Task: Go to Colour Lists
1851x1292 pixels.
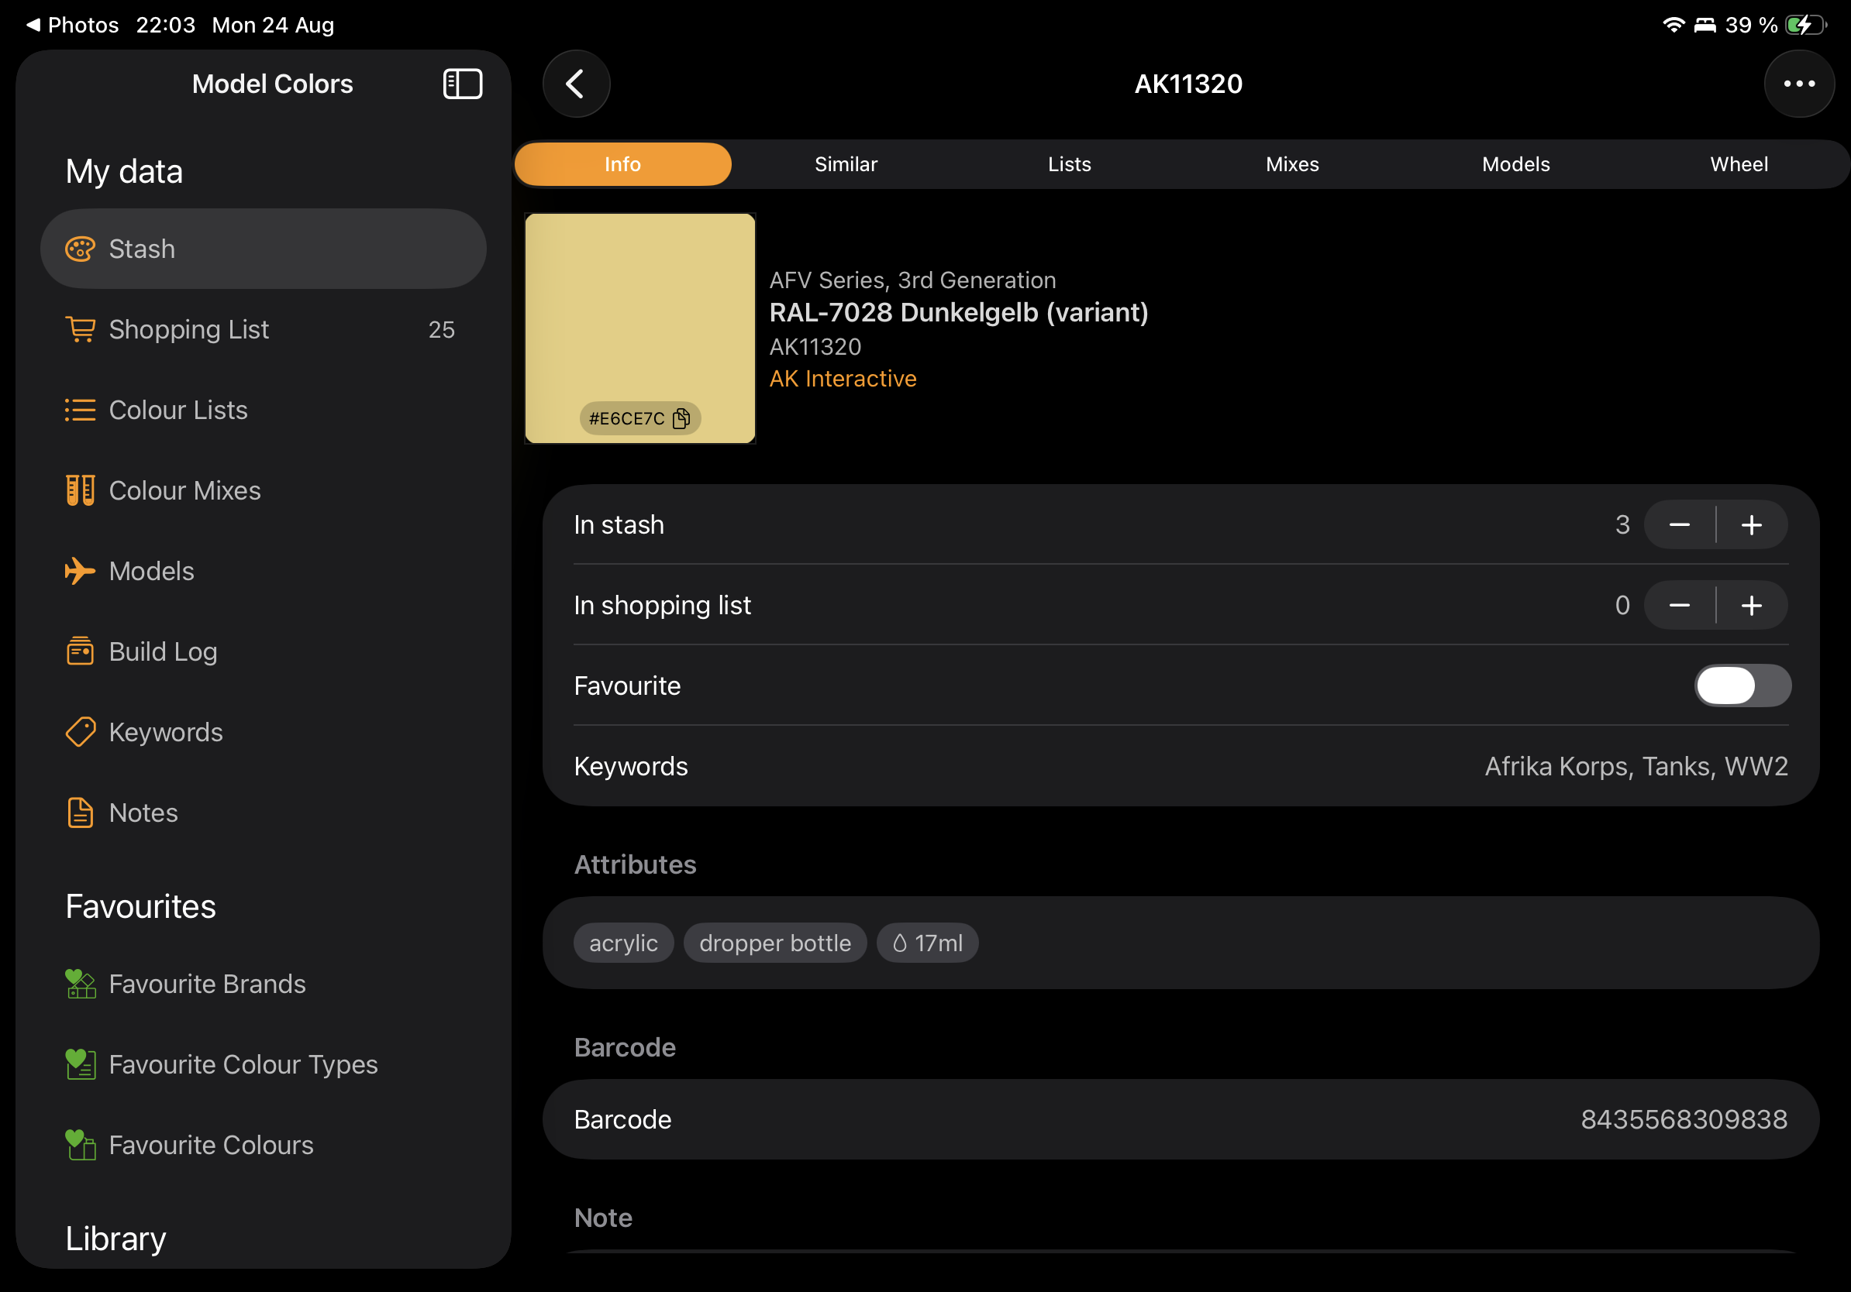Action: (263, 410)
